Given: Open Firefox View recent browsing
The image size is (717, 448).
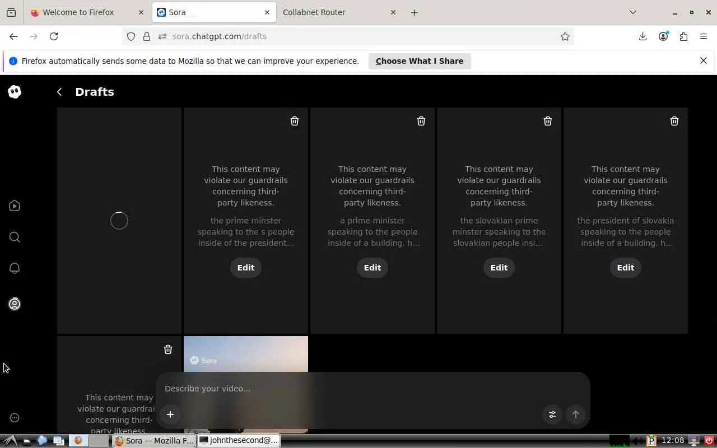Looking at the screenshot, I should pos(11,12).
